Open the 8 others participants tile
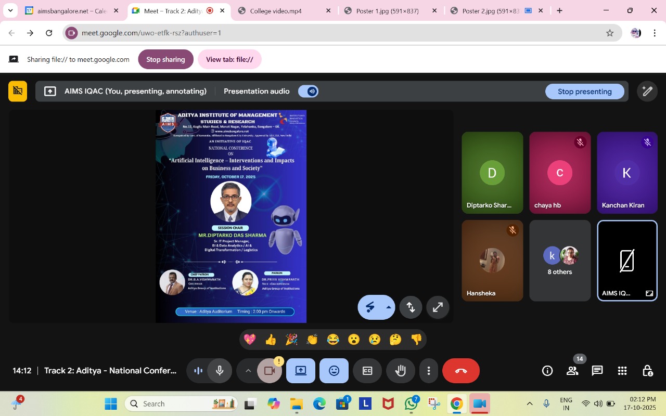Image resolution: width=666 pixels, height=416 pixels. (x=560, y=261)
